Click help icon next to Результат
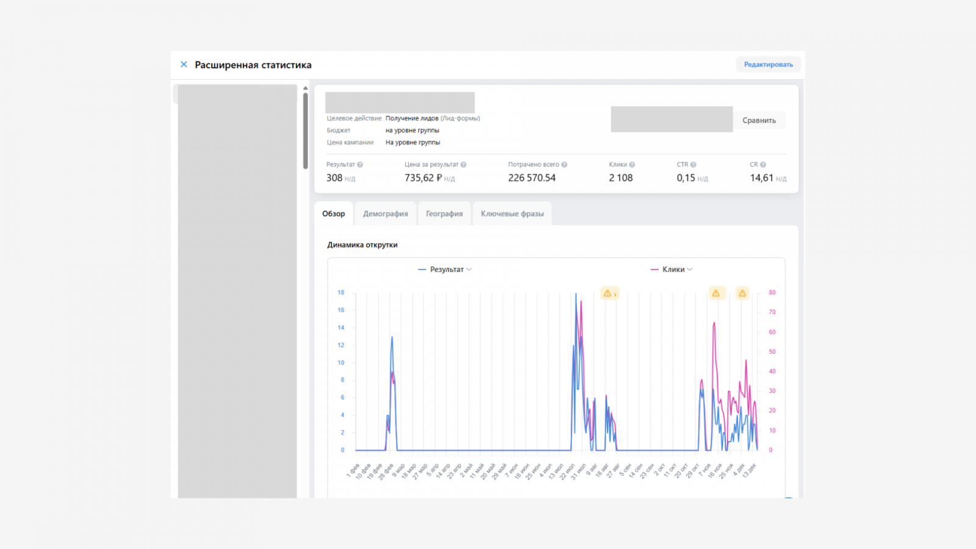 [360, 165]
